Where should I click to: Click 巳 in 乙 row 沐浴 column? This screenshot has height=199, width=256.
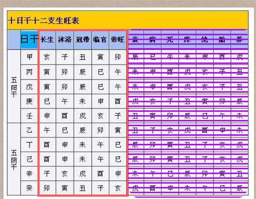[65, 130]
